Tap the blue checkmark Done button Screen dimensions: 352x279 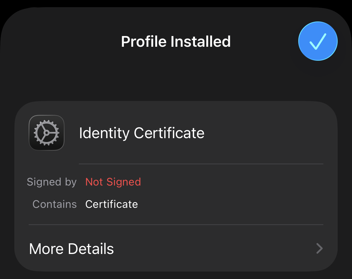318,41
